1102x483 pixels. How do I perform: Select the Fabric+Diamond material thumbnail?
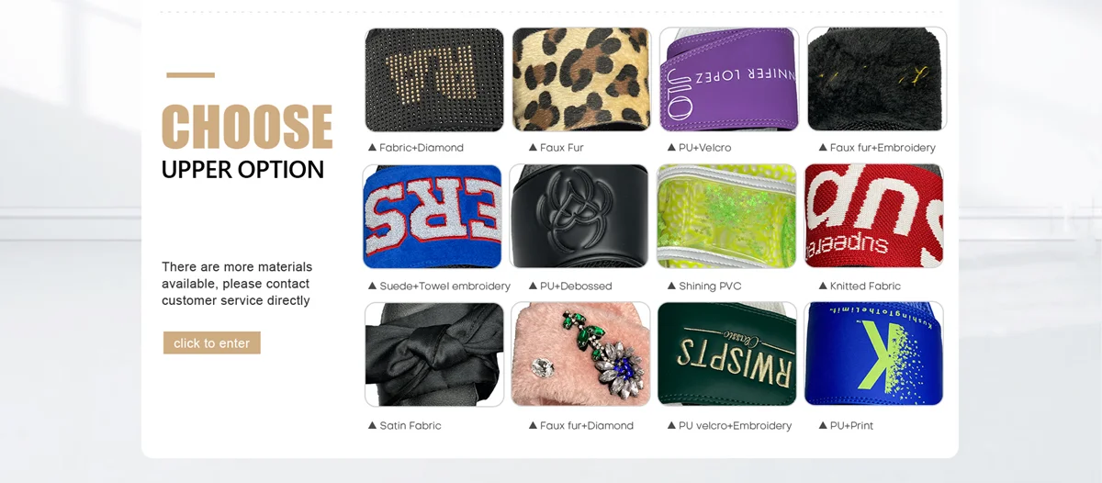click(x=434, y=80)
